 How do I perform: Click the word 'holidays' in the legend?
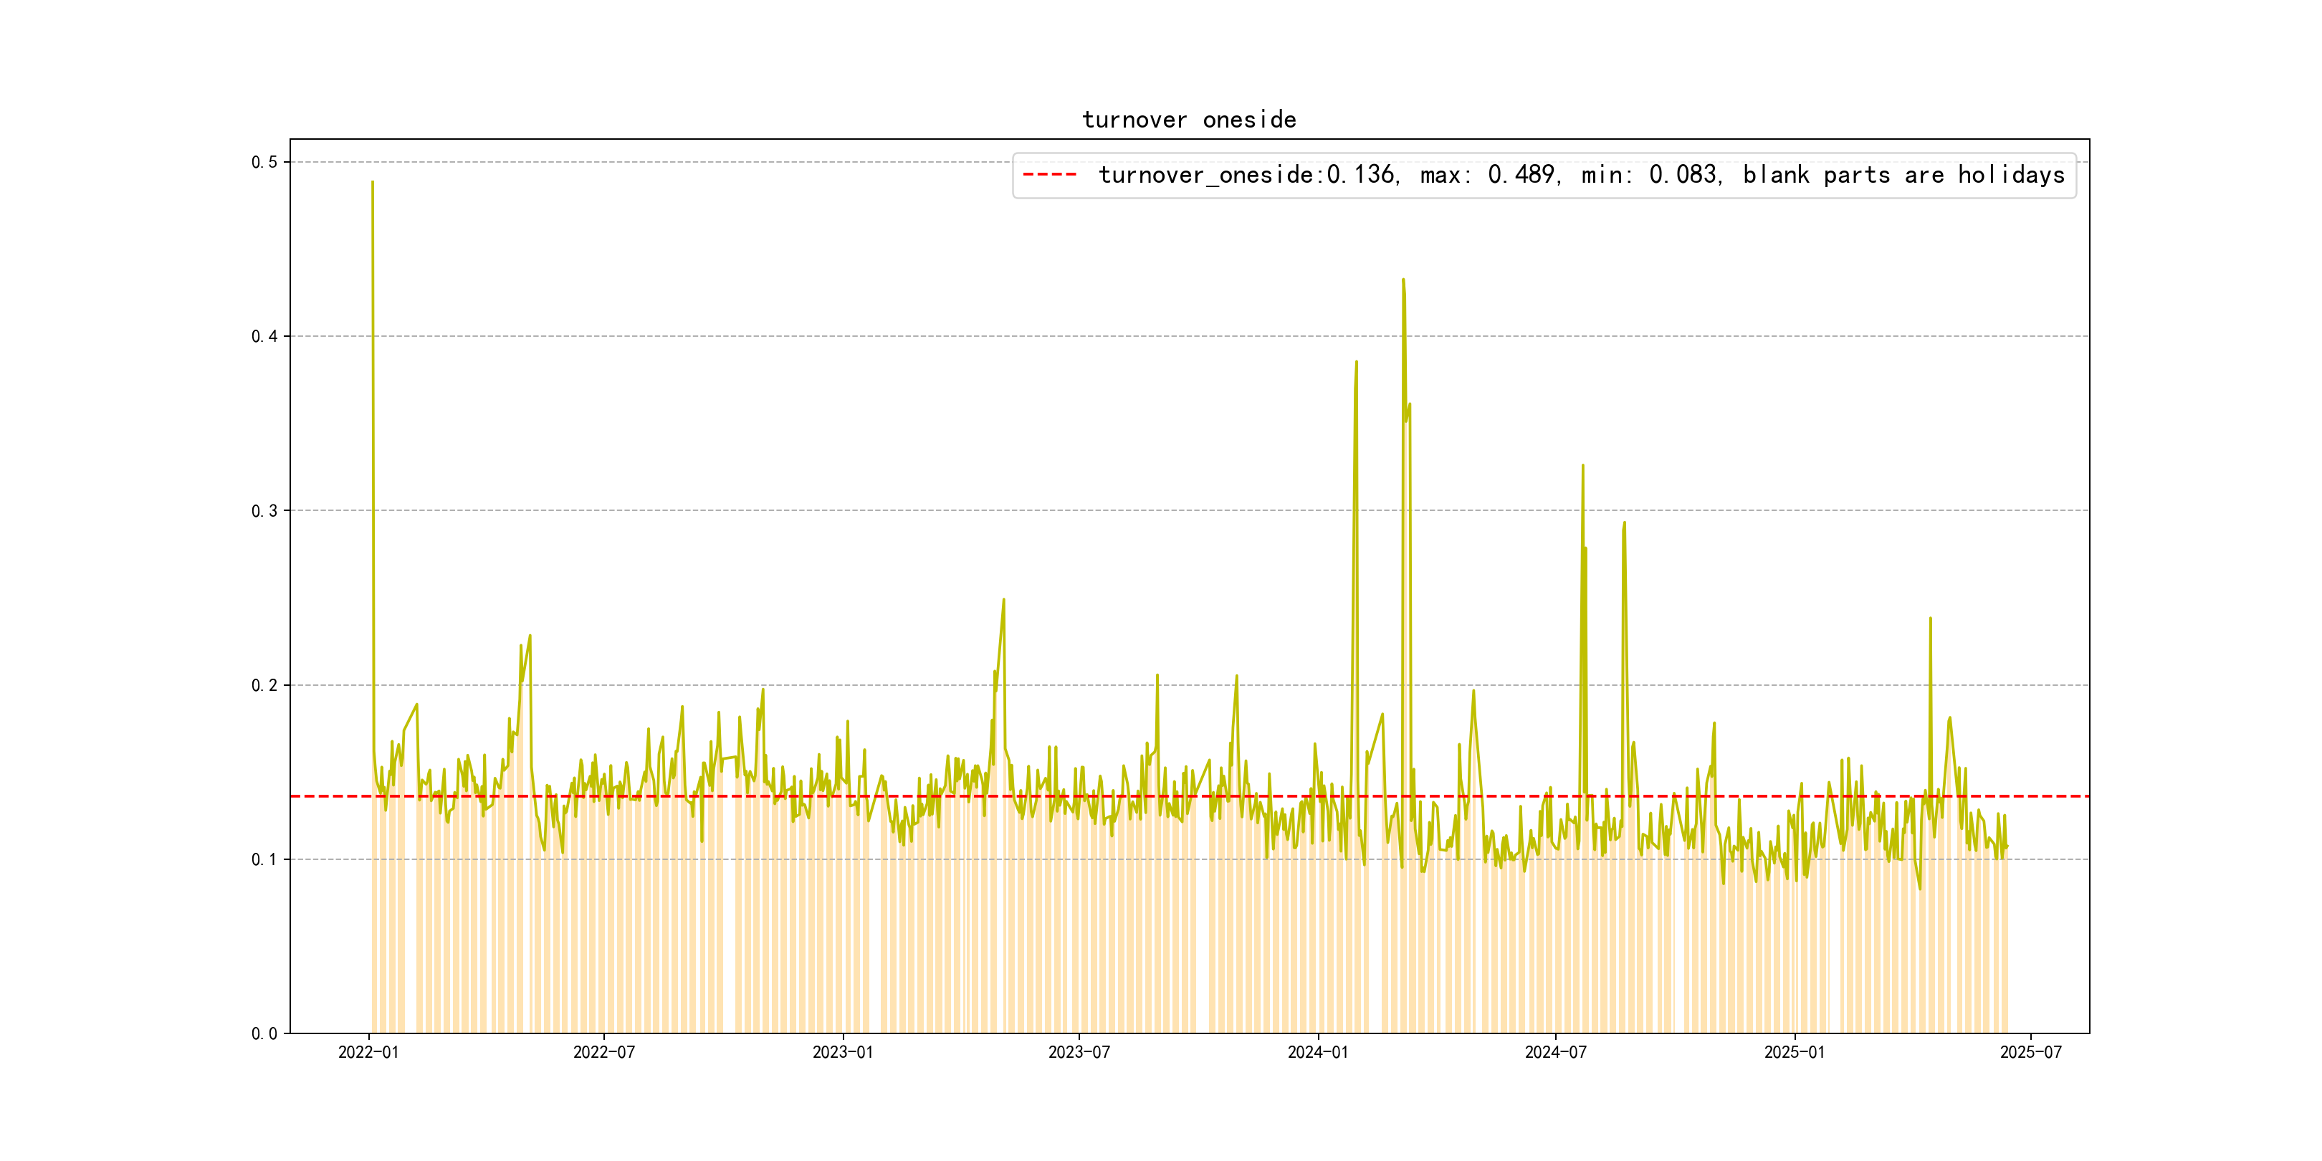click(2010, 175)
